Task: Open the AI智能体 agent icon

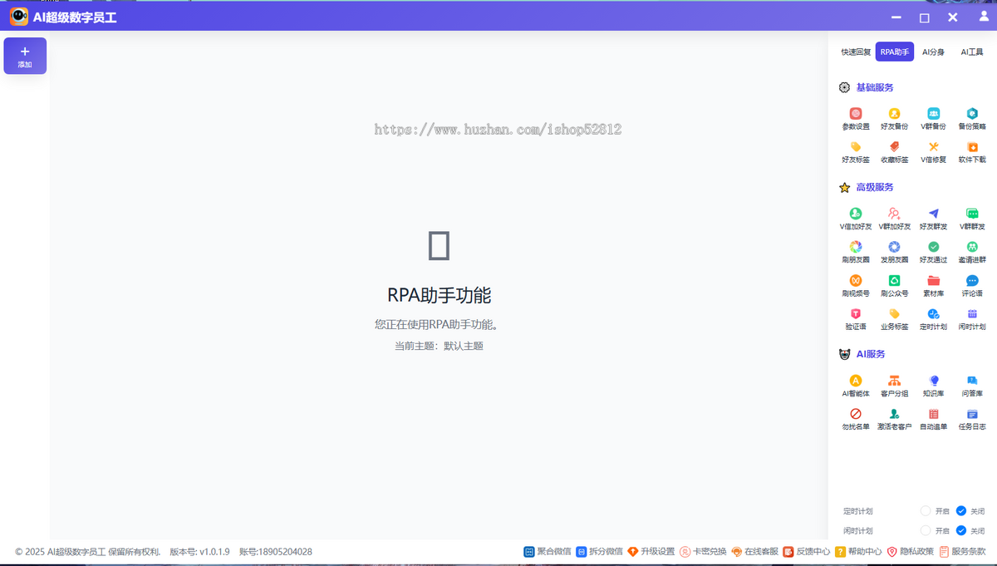Action: (855, 384)
